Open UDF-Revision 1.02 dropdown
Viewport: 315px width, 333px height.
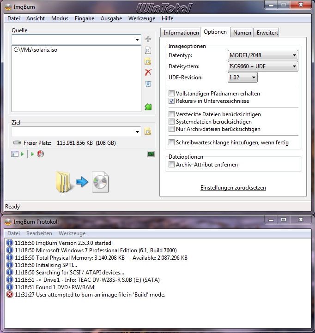242,77
